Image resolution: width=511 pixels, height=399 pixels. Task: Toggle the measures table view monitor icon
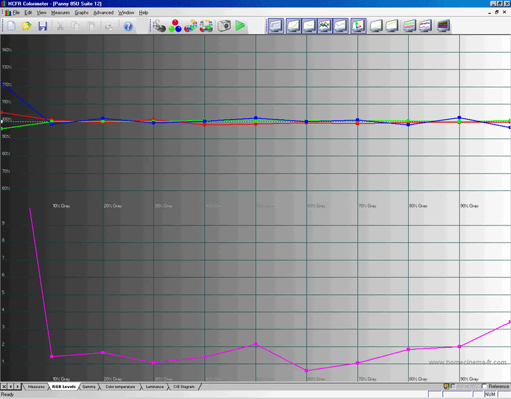tap(276, 26)
